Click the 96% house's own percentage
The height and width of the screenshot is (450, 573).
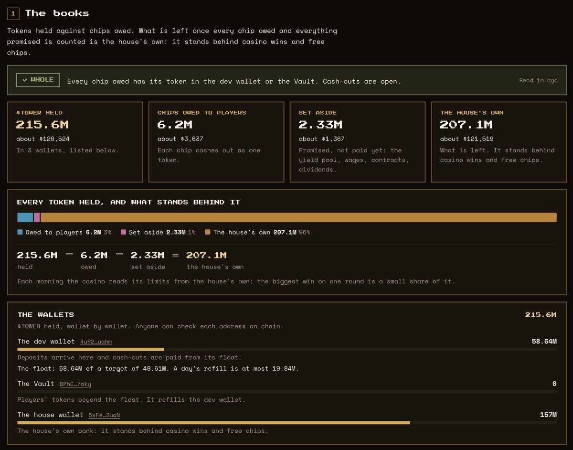click(305, 232)
